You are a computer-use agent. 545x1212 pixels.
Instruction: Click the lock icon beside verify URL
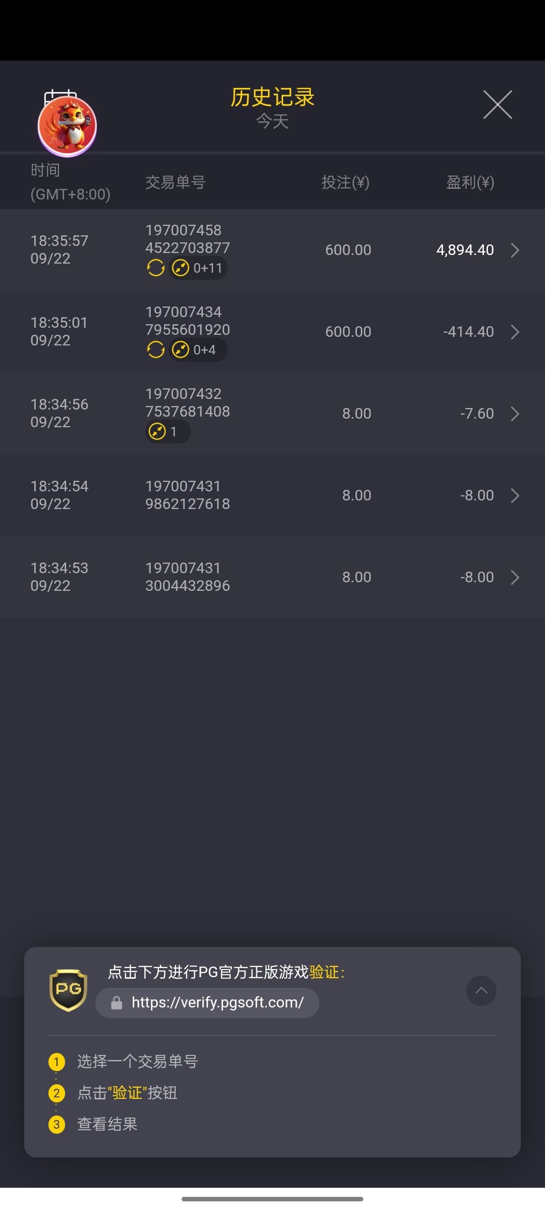(x=117, y=1003)
